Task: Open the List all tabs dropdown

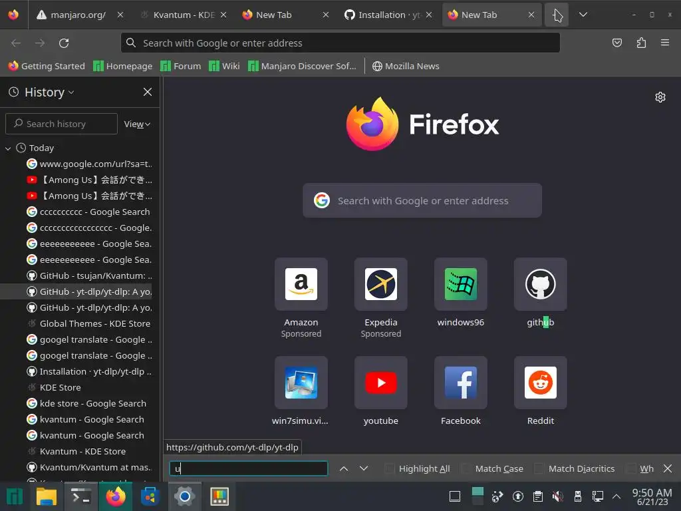Action: point(583,15)
